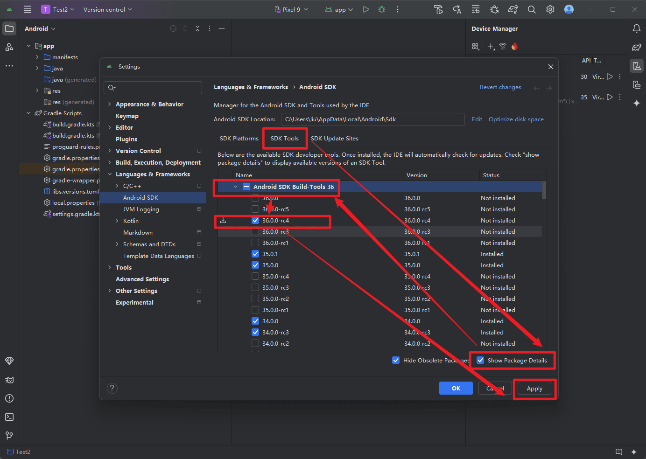Open the Git version control tool window

pos(9,436)
